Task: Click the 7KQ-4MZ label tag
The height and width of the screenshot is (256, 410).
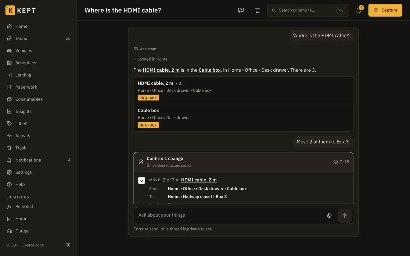Action: pyautogui.click(x=149, y=98)
